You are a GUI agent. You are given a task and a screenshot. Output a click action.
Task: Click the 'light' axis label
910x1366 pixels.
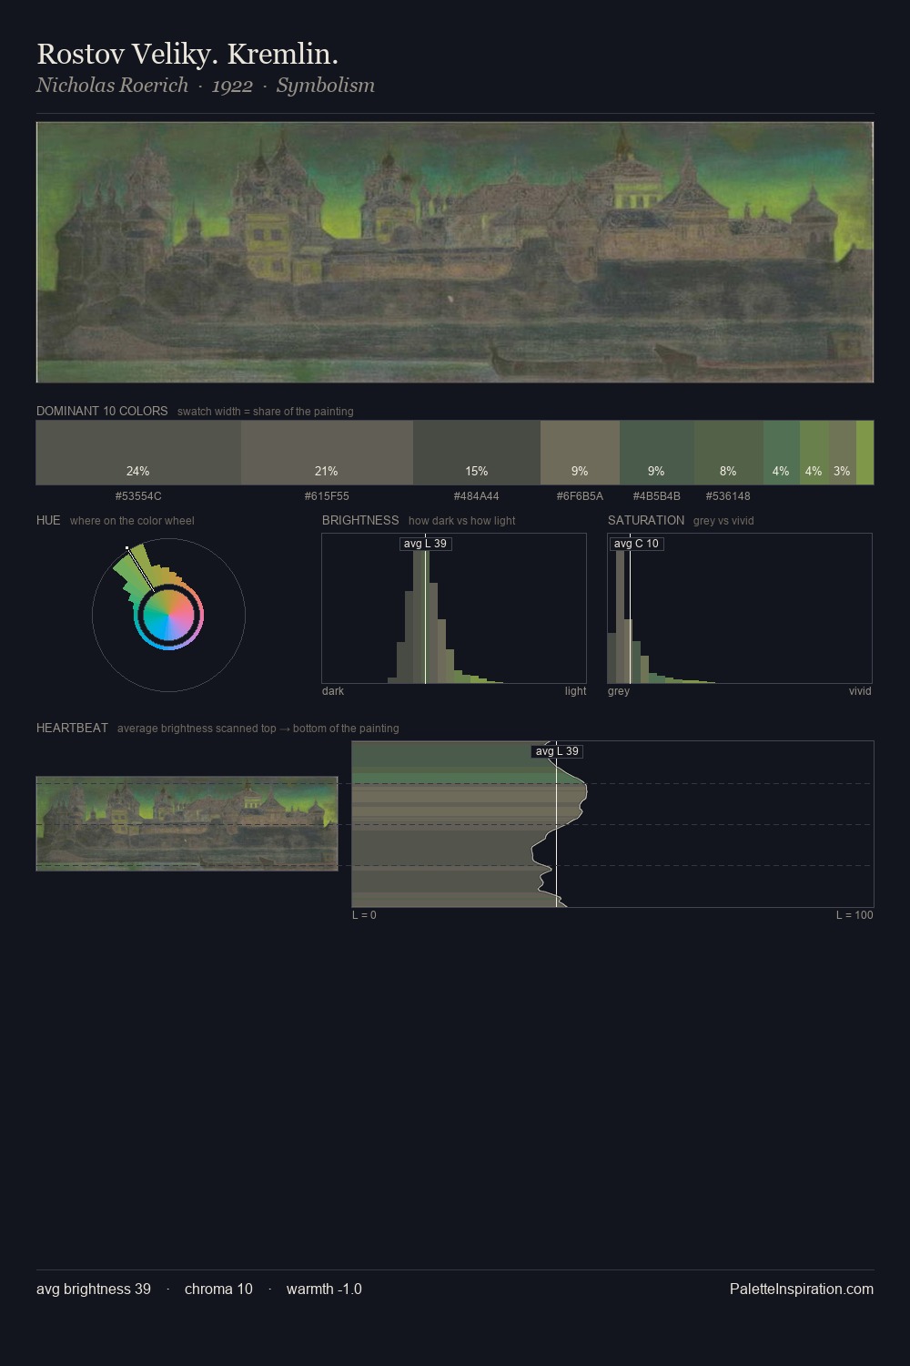575,691
